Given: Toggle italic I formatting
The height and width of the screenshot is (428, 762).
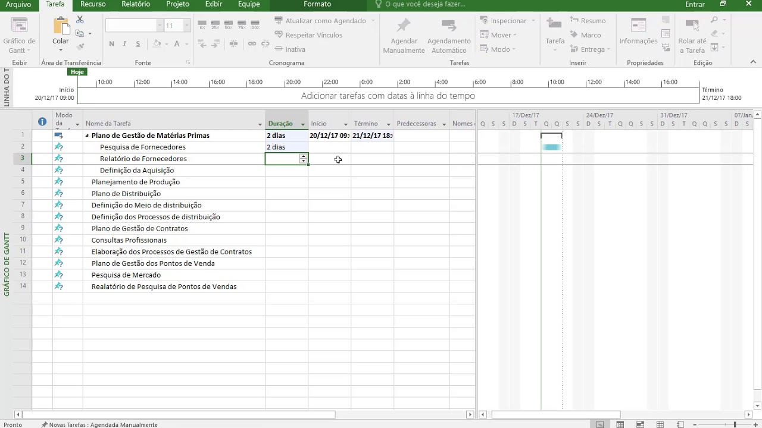Looking at the screenshot, I should pyautogui.click(x=124, y=44).
